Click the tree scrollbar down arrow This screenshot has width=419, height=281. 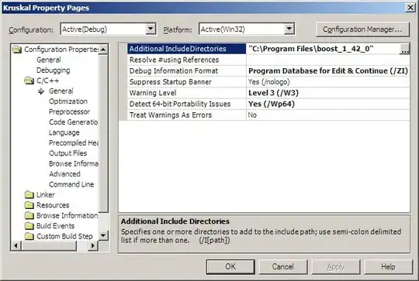pos(103,235)
